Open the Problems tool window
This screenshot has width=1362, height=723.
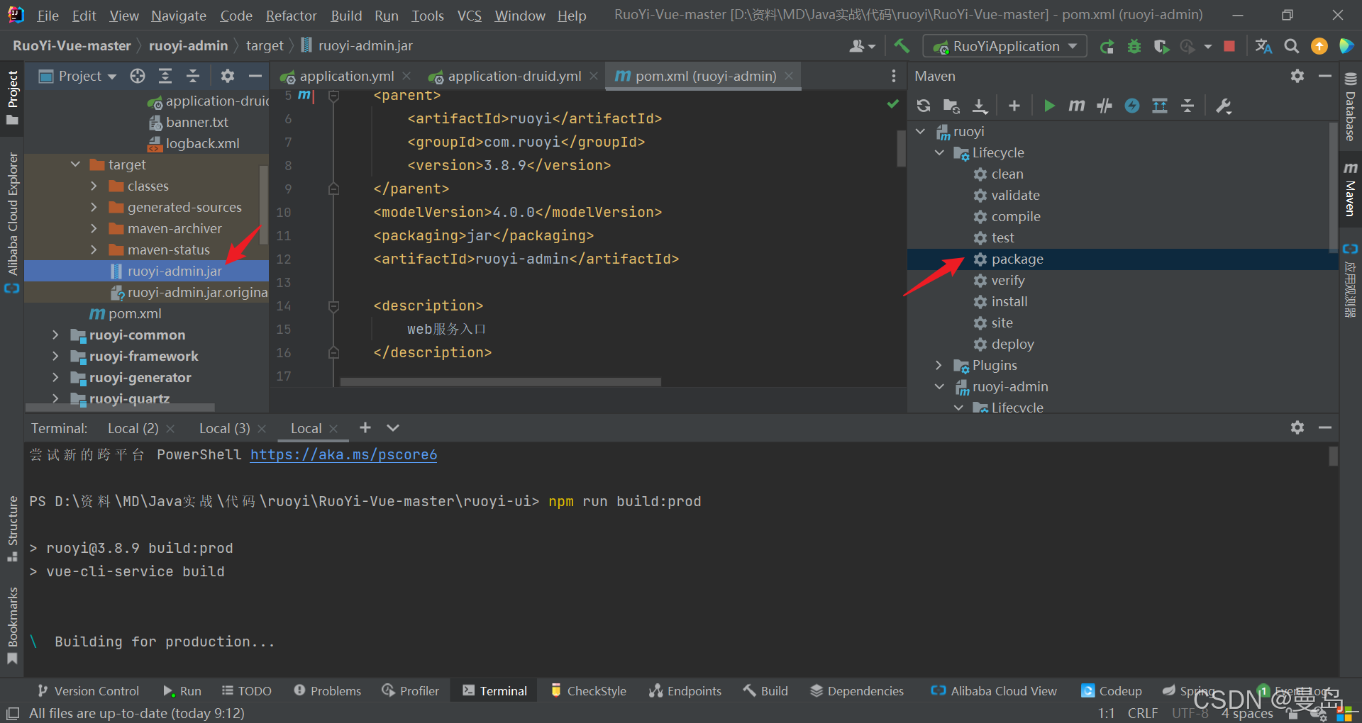327,690
